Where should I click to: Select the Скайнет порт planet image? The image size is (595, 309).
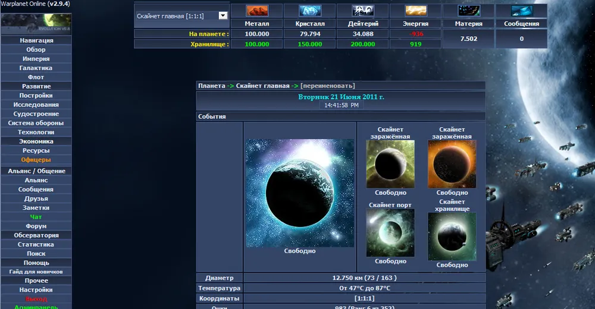coord(390,232)
